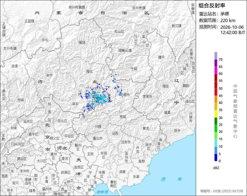Click the 组合反射率 title text
The image size is (247, 196).
(212, 6)
